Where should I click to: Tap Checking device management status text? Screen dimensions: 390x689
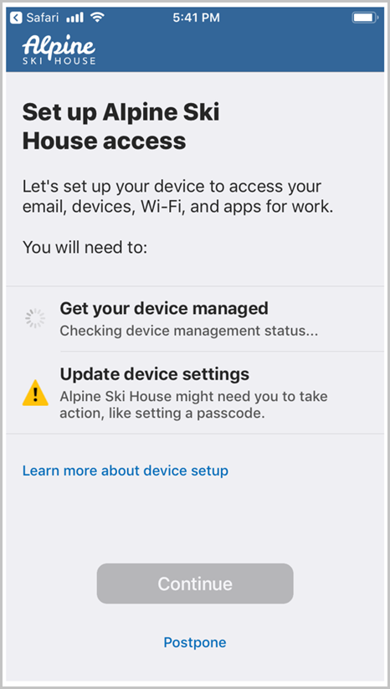tap(188, 331)
